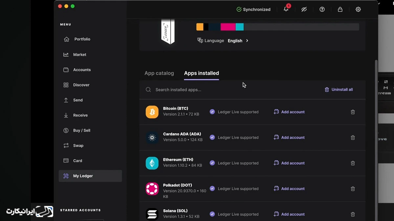Image resolution: width=394 pixels, height=221 pixels.
Task: Check the Synchronized status indicator
Action: [x=253, y=9]
